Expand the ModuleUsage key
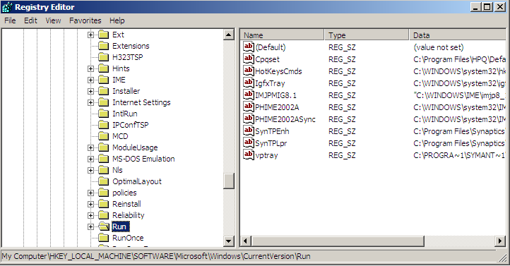Viewport: 510px width, 266px height. click(x=90, y=147)
